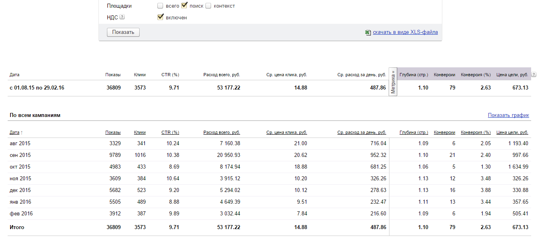The image size is (540, 242).
Task: Uncheck the 'поиск' platforms checkbox
Action: coord(184,6)
